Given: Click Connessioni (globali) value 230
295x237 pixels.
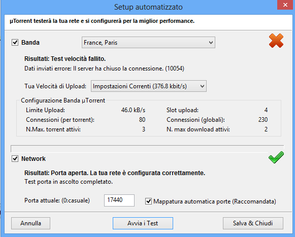Looking at the screenshot, I should pyautogui.click(x=263, y=120).
